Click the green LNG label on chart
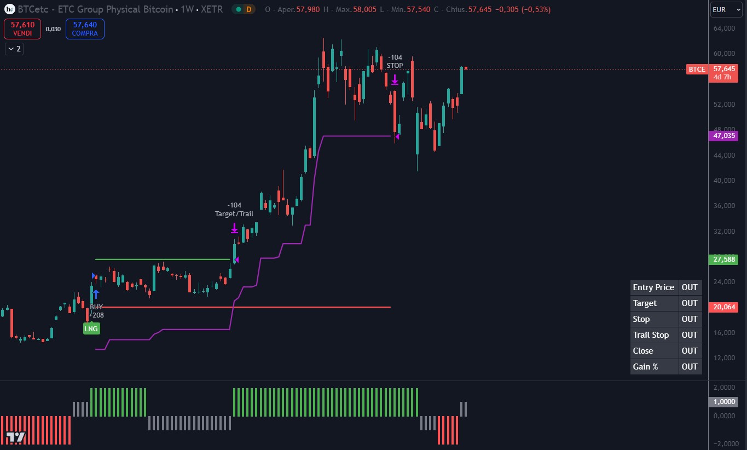747x450 pixels. [x=91, y=328]
